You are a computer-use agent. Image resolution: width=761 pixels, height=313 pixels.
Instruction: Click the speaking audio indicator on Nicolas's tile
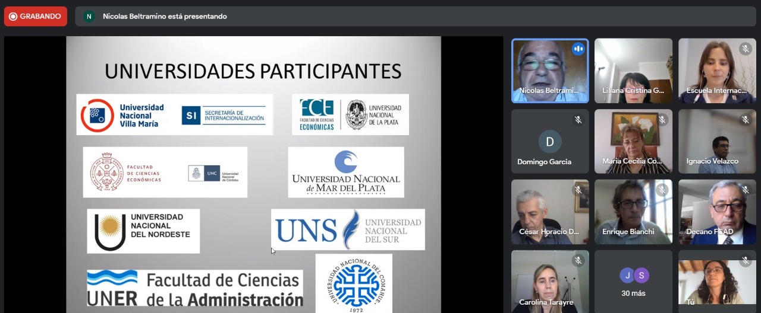coord(578,49)
